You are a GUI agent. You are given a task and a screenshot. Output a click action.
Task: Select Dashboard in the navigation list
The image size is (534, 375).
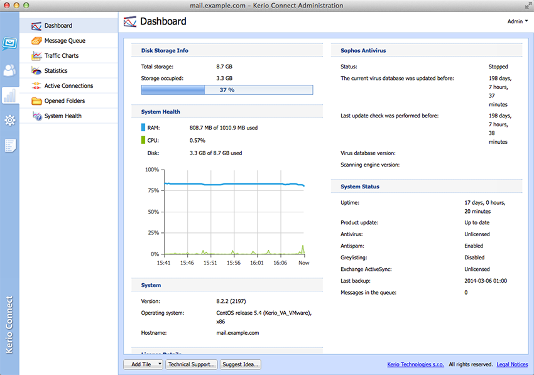click(x=58, y=26)
